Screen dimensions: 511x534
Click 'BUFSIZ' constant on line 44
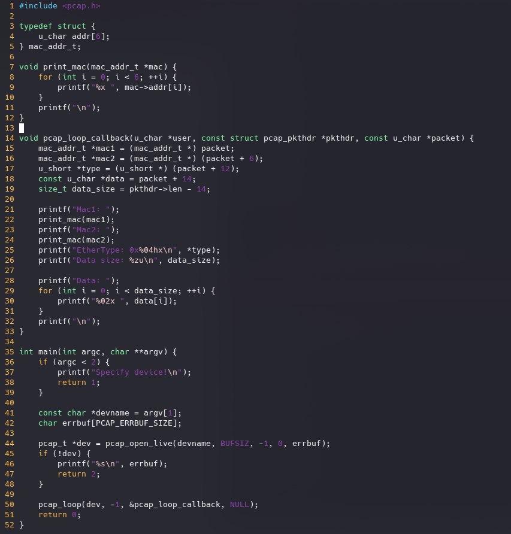pos(235,444)
